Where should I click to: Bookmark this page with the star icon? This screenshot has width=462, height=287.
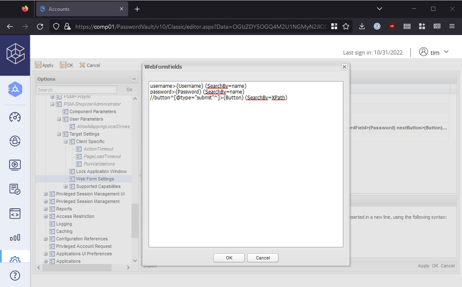point(346,26)
